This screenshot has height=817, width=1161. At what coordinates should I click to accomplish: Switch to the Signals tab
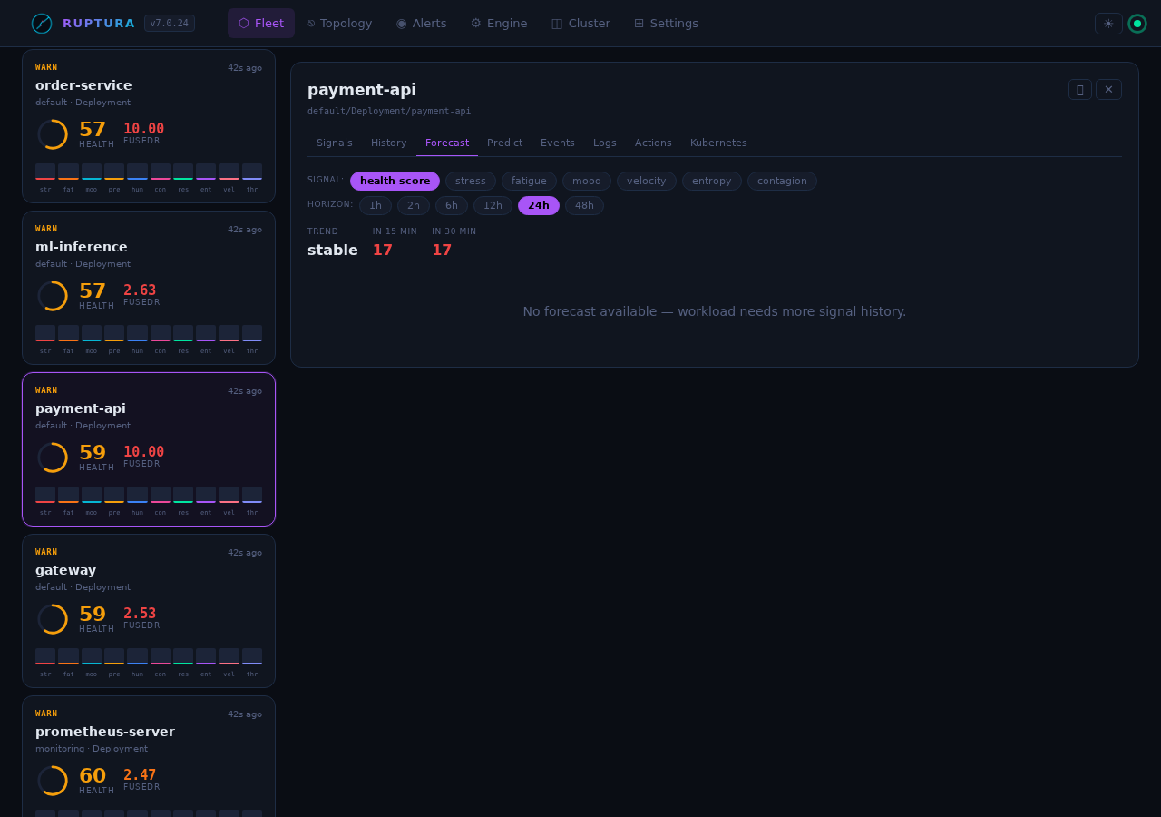335,143
